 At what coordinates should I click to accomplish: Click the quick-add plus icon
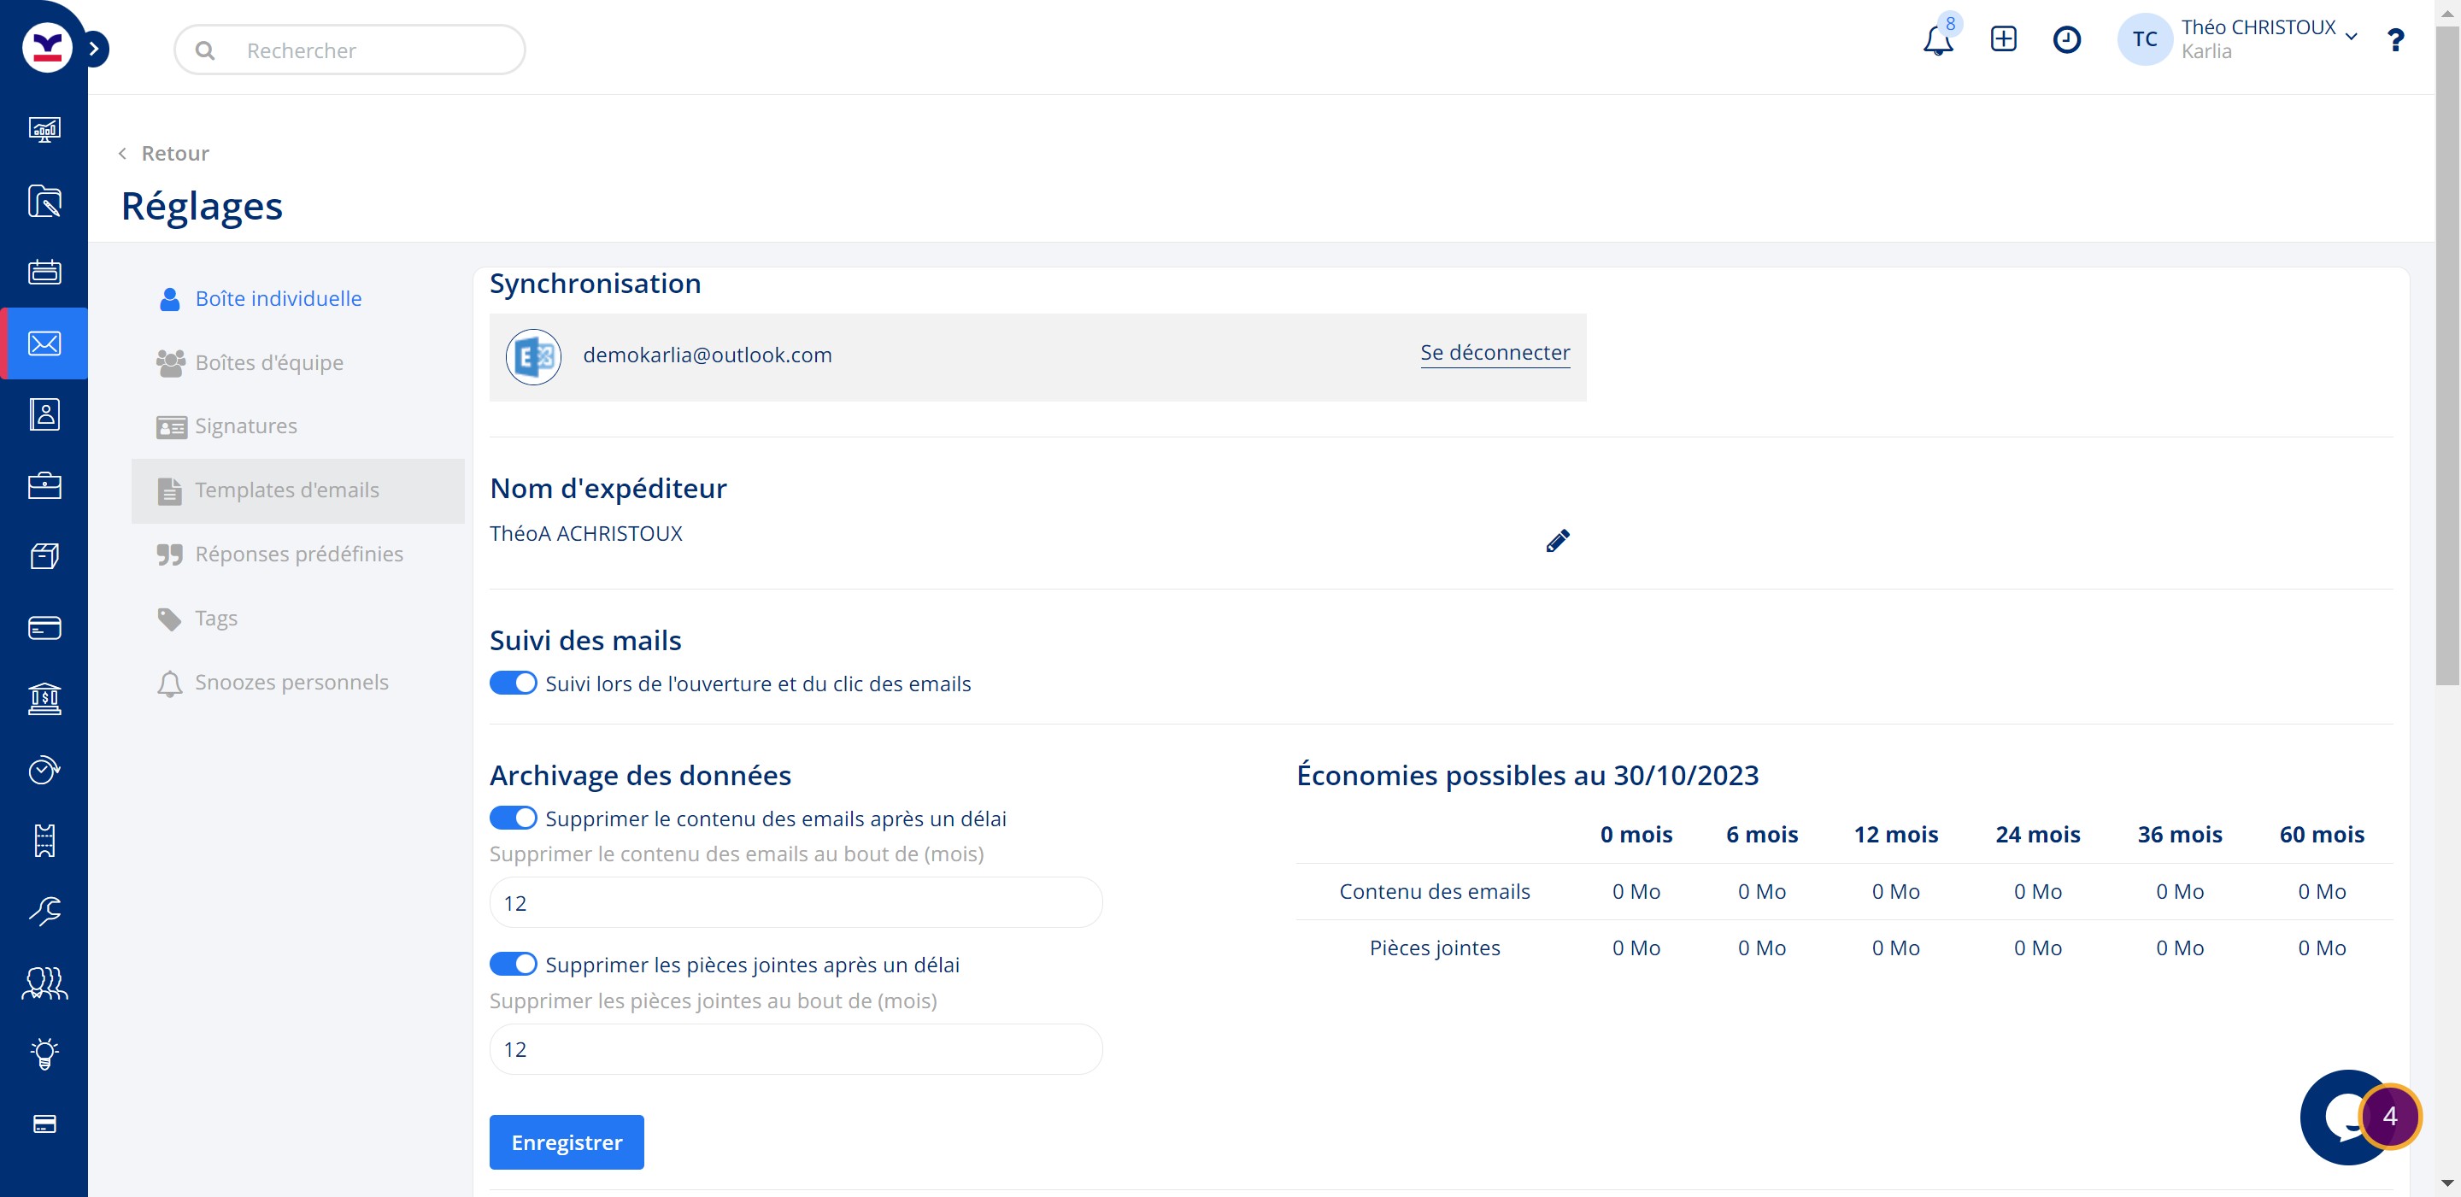(x=2002, y=39)
